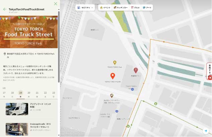Close the side panel with X
The width and height of the screenshot is (212, 137).
(x=56, y=4)
